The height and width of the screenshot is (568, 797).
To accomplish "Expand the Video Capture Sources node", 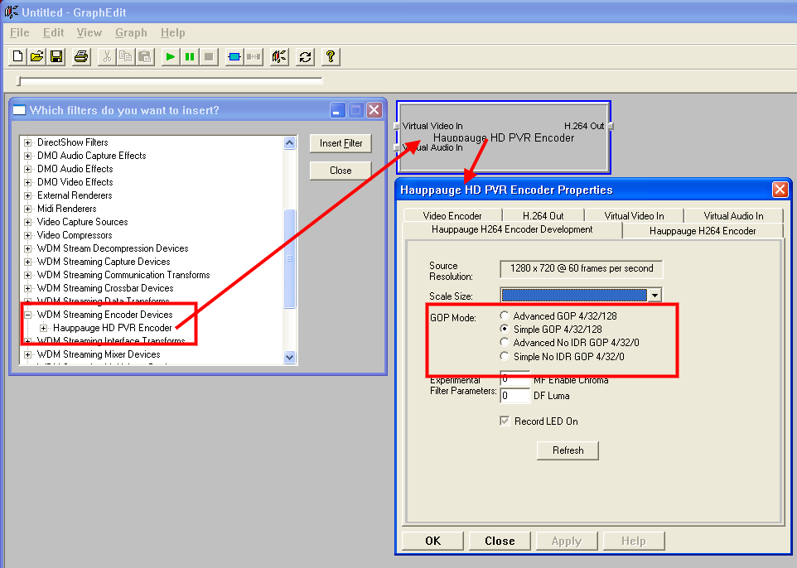I will pos(28,222).
